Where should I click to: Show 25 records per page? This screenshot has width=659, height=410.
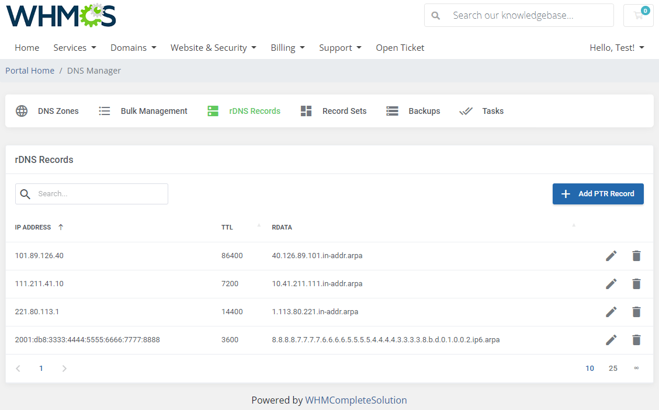613,368
